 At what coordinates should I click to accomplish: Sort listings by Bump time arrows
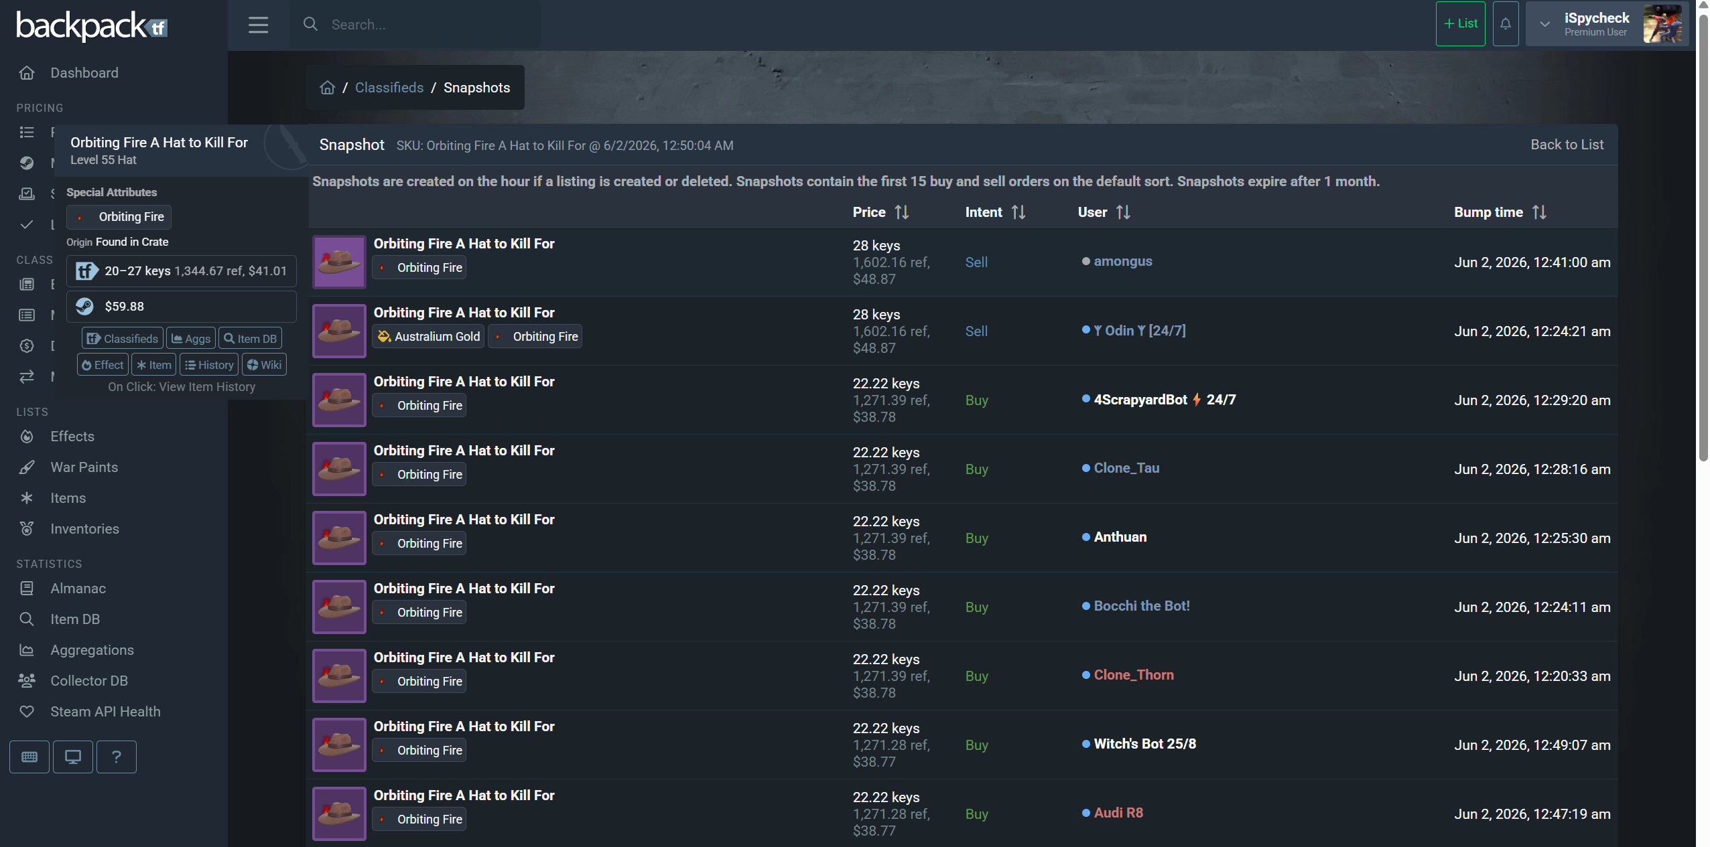pos(1540,212)
